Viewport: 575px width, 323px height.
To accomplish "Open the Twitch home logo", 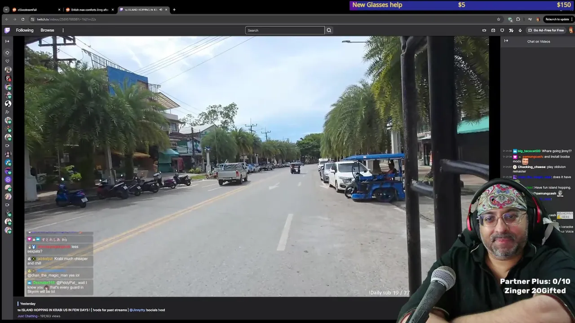I will 7,31.
